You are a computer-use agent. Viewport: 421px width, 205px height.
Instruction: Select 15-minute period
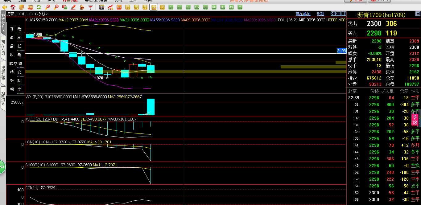tap(197, 7)
